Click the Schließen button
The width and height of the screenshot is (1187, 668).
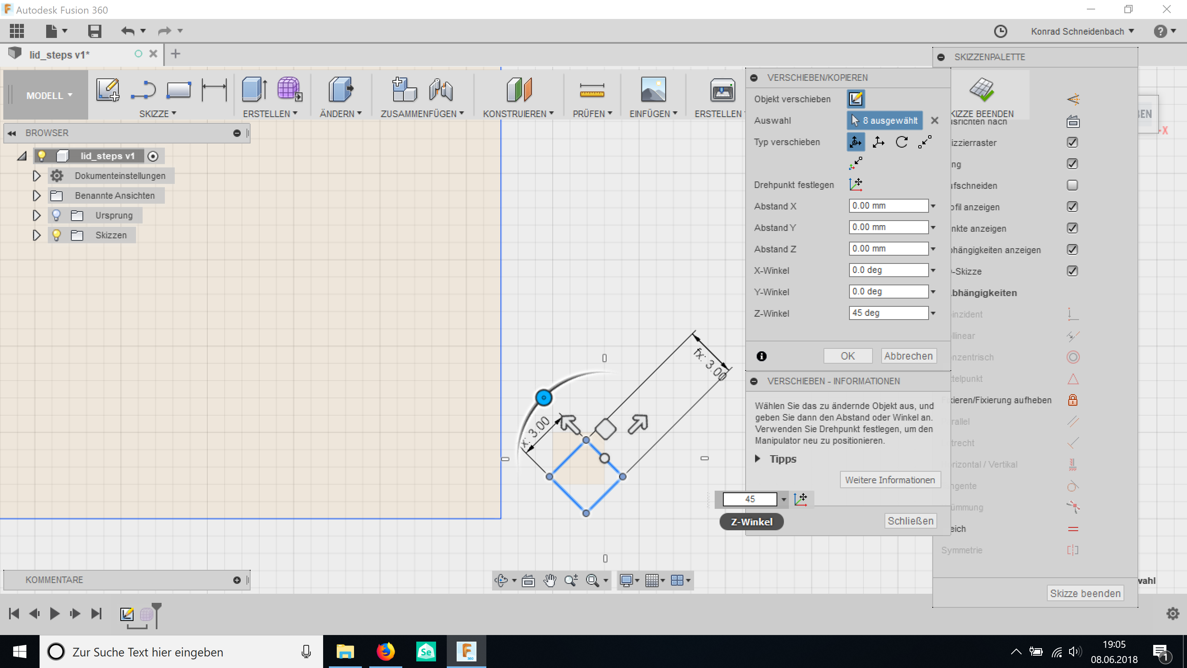pyautogui.click(x=910, y=521)
